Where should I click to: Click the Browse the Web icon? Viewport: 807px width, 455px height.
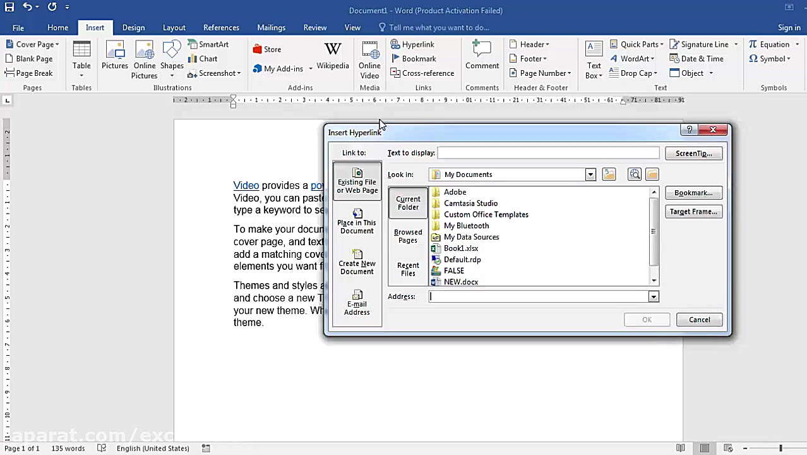tap(635, 174)
